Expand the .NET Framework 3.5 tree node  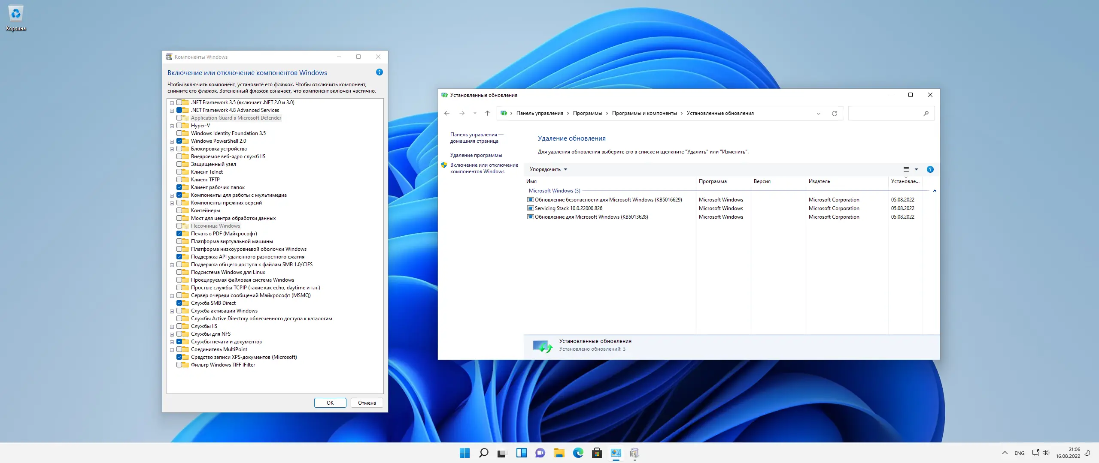[172, 103]
